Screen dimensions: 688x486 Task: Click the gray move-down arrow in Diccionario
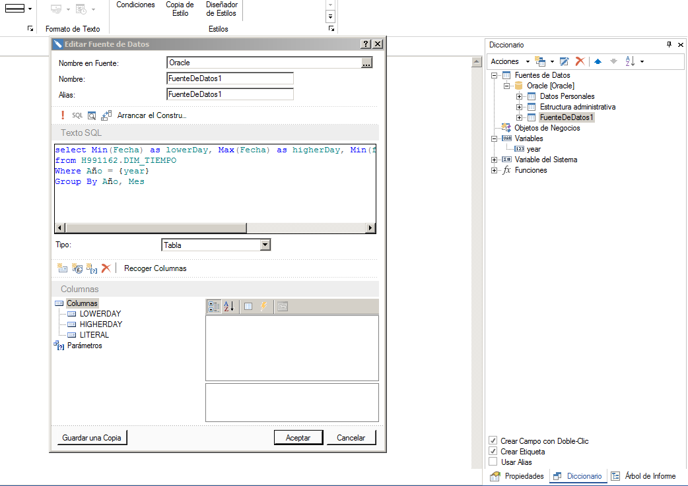614,61
